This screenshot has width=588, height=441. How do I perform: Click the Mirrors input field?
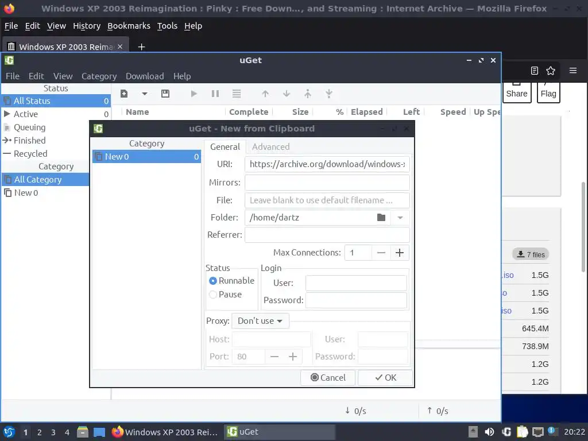tap(327, 183)
